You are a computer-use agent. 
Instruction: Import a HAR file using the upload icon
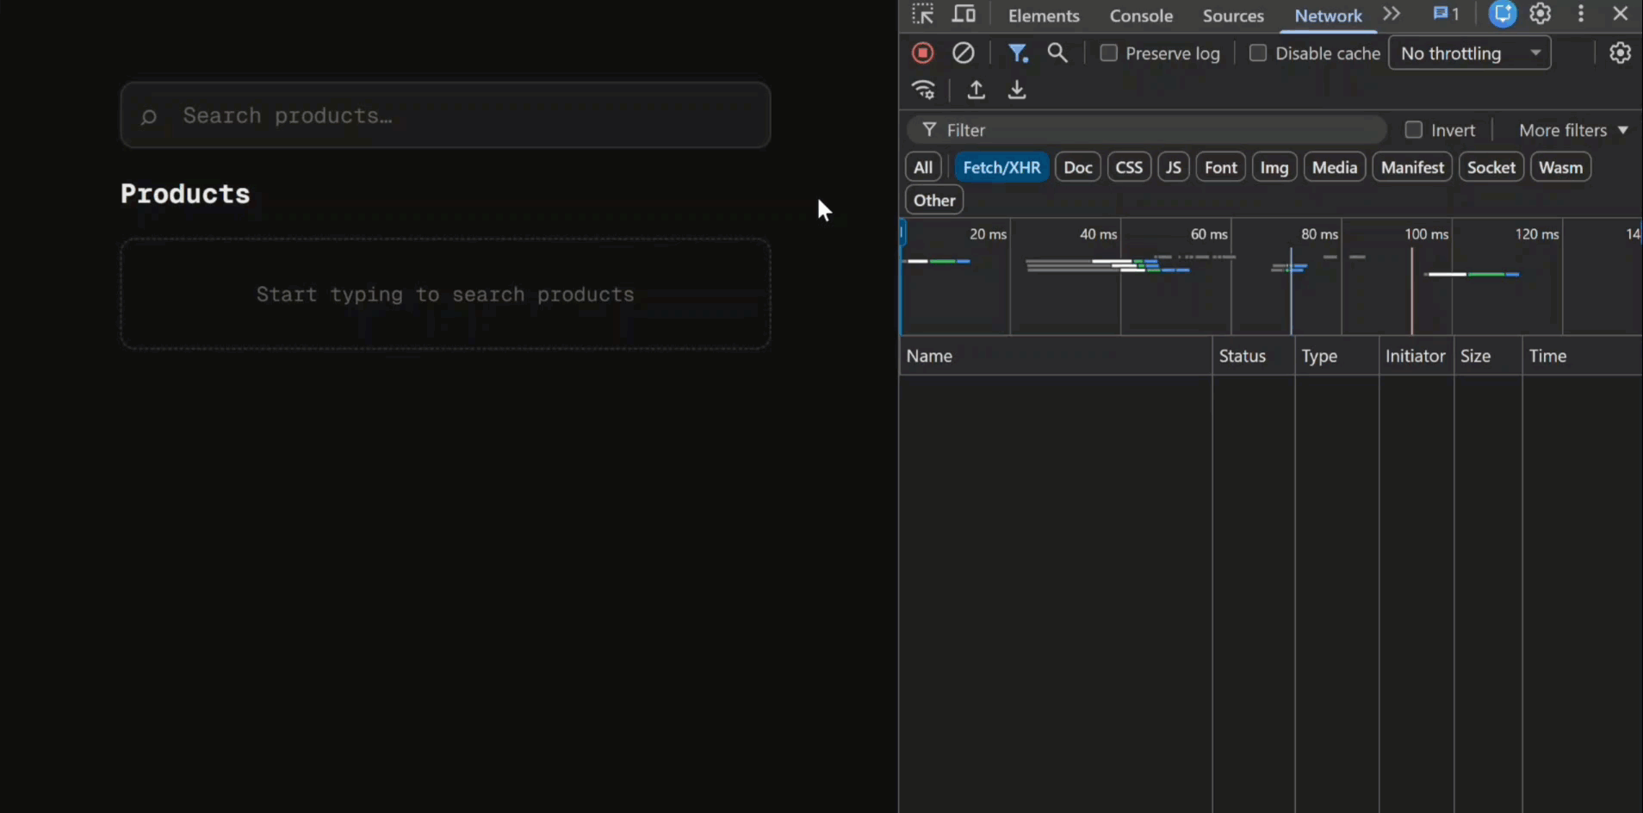976,90
